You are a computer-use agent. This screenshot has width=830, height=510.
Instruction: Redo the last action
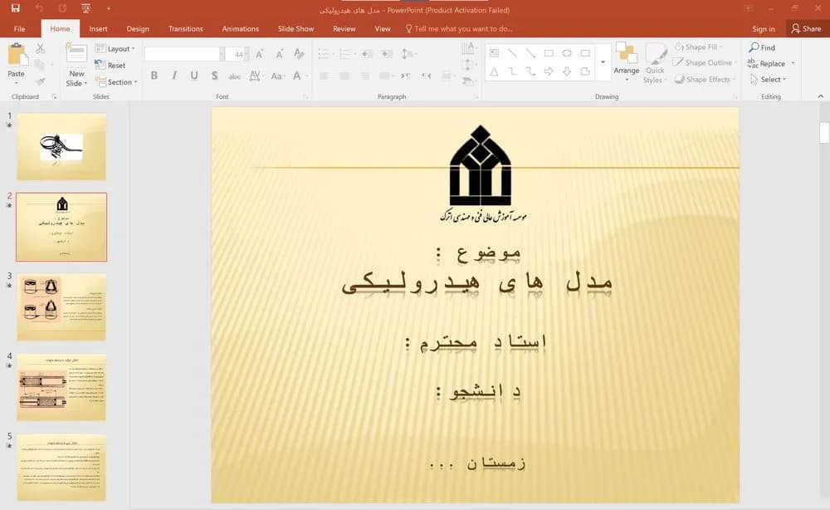coord(62,8)
